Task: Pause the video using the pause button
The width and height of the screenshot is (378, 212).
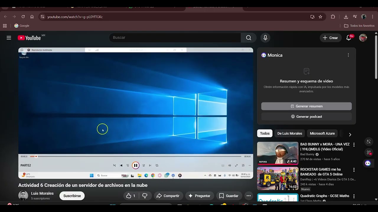Action: click(136, 165)
